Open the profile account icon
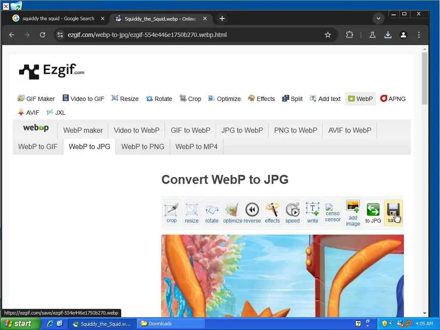 403,35
